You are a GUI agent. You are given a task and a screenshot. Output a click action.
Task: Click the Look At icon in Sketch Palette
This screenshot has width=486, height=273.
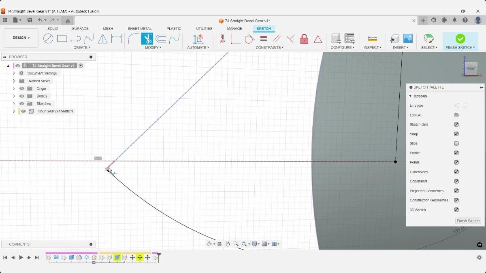click(456, 115)
